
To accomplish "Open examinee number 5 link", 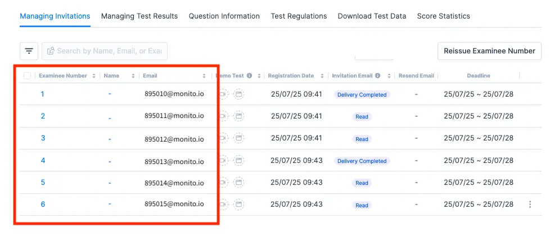I will (43, 183).
